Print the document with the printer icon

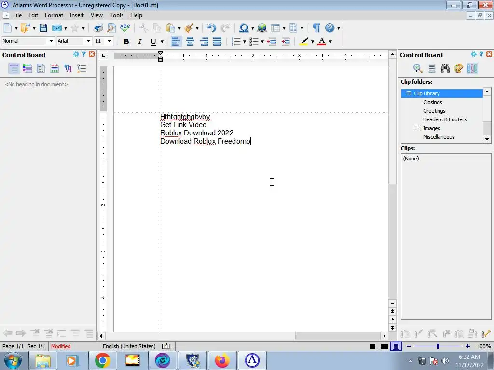98,28
